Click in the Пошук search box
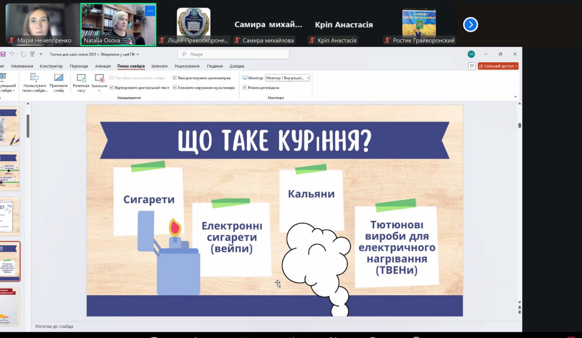 (234, 54)
